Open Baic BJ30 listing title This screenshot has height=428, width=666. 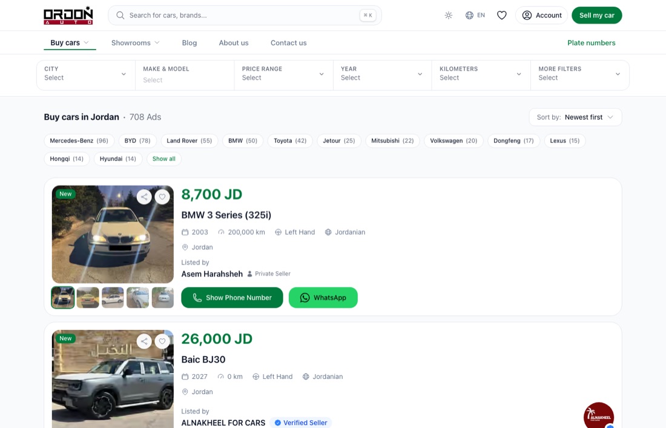[x=203, y=359]
